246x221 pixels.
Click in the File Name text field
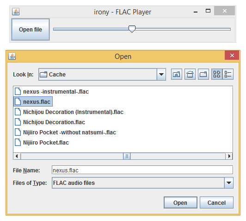pyautogui.click(x=142, y=170)
